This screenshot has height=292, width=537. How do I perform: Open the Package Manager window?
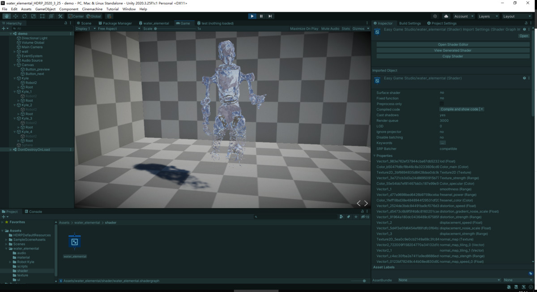(115, 23)
